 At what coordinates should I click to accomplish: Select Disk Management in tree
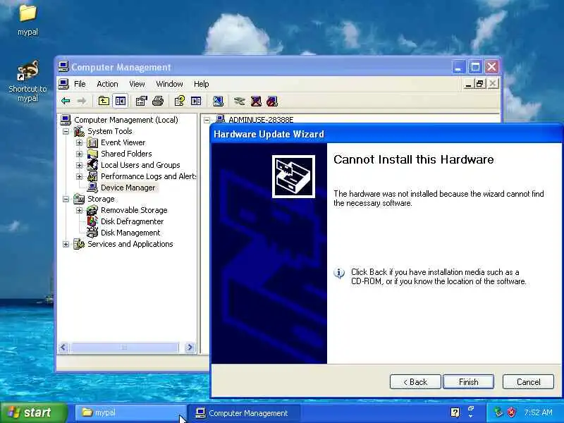[x=130, y=233]
